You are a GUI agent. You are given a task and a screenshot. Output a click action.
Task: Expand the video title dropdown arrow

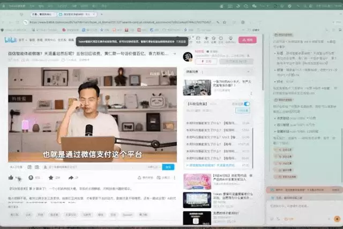(175, 54)
